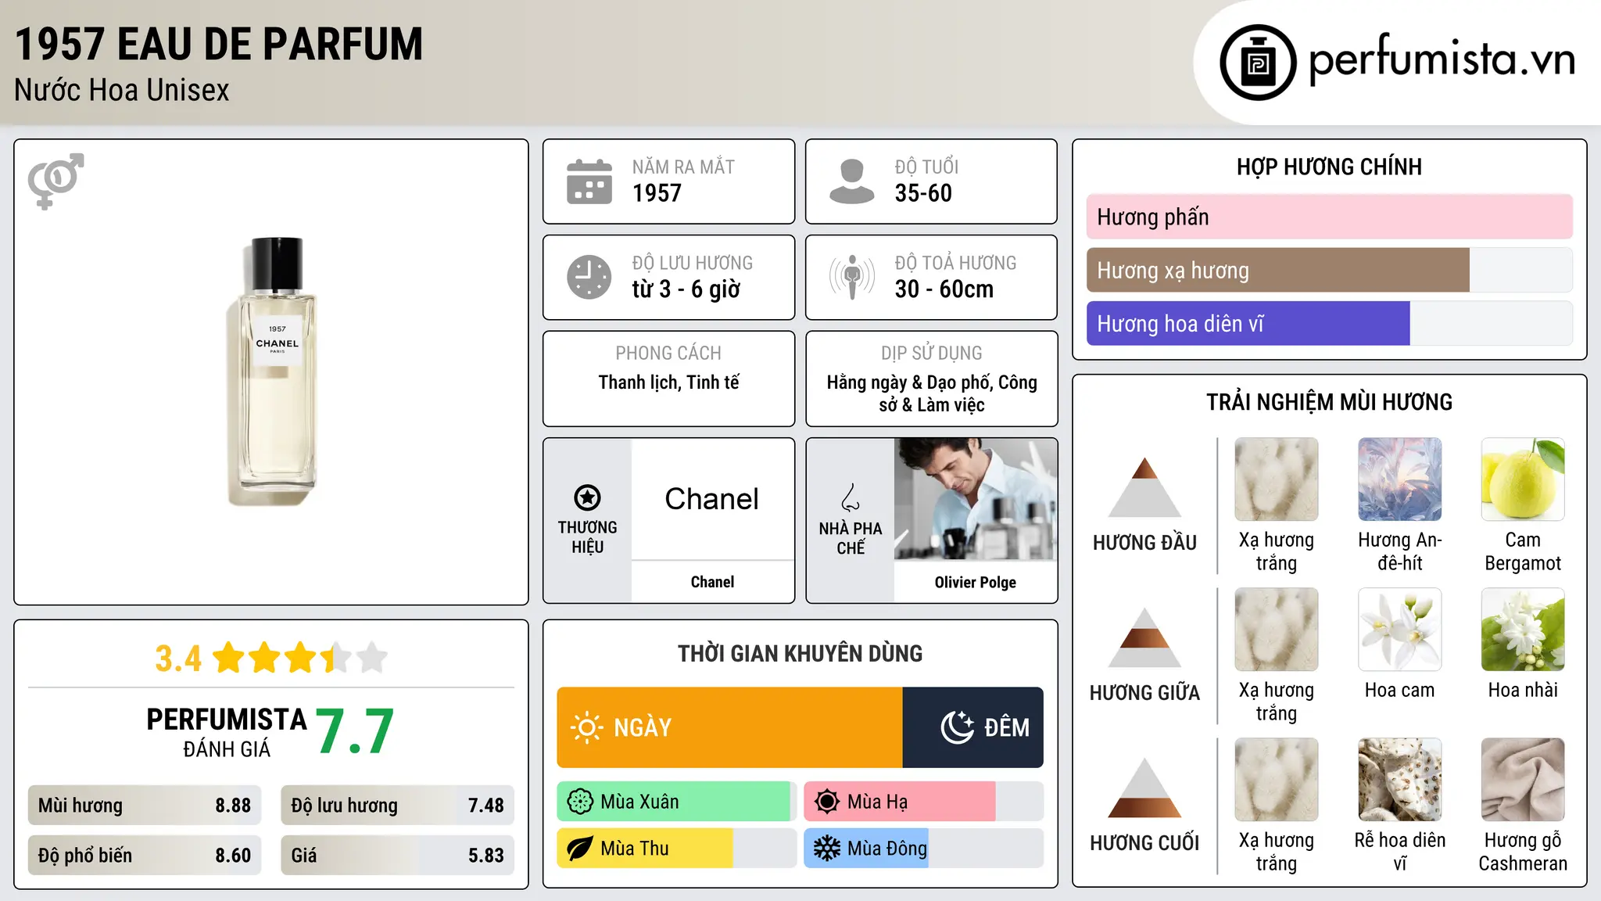Click the sillage icon beside Độ toả hương

pos(851,277)
